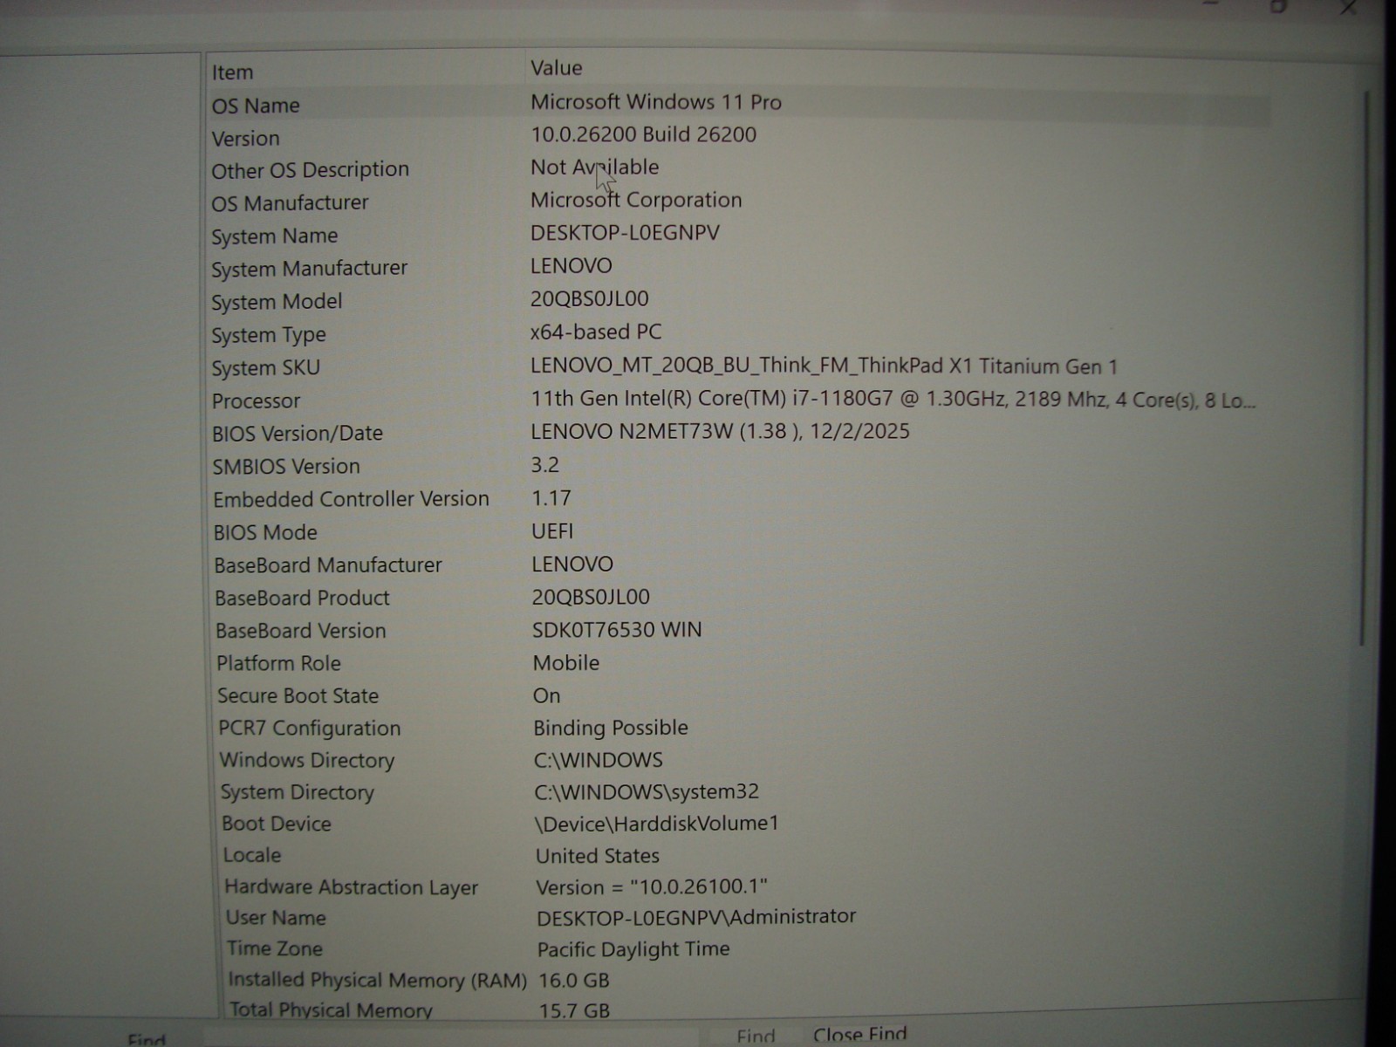This screenshot has height=1047, width=1396.
Task: Select the System Type label
Action: [x=269, y=335]
